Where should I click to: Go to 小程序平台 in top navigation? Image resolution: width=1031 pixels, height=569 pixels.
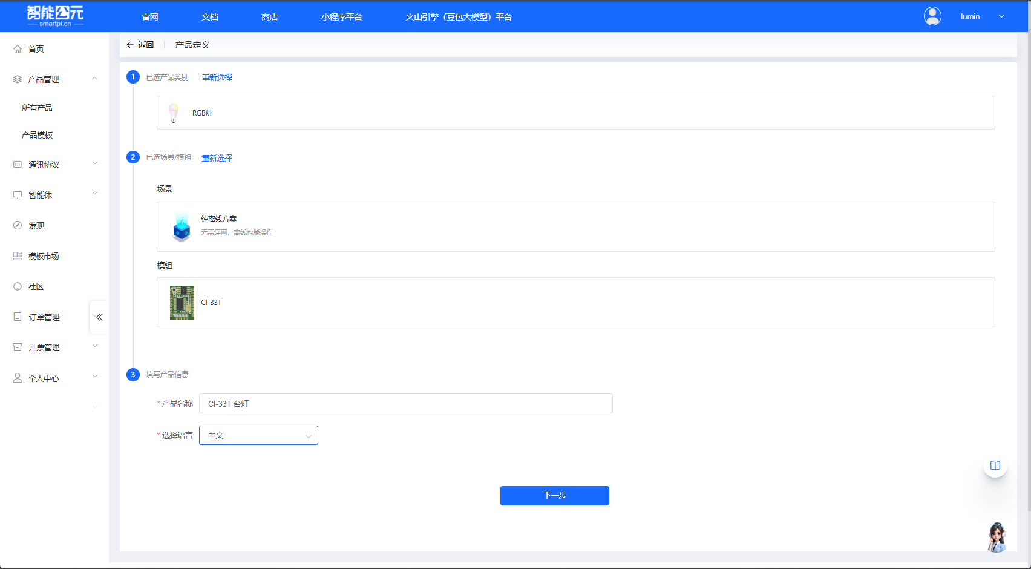tap(341, 17)
